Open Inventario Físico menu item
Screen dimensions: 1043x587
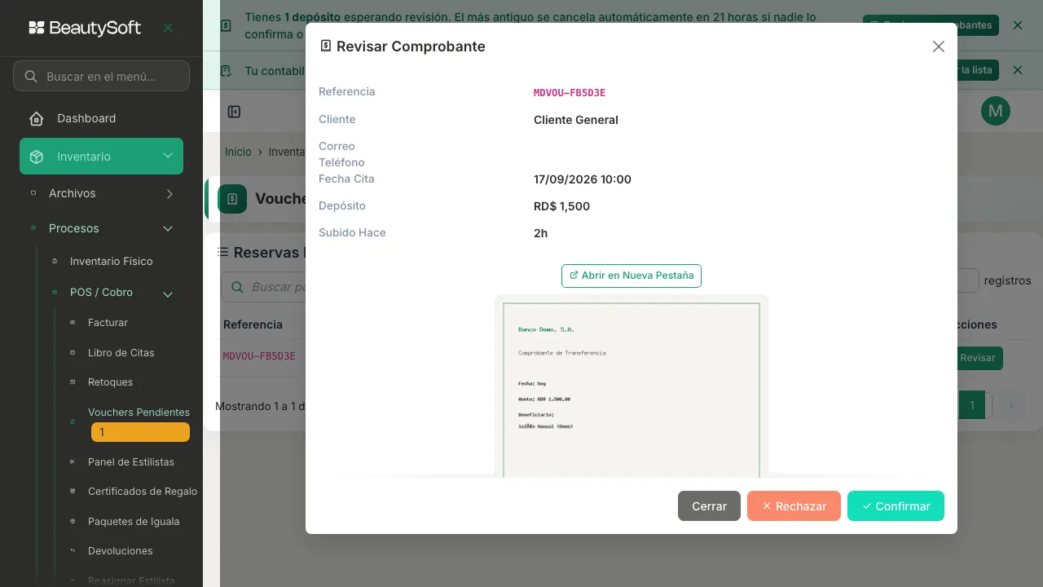tap(111, 262)
